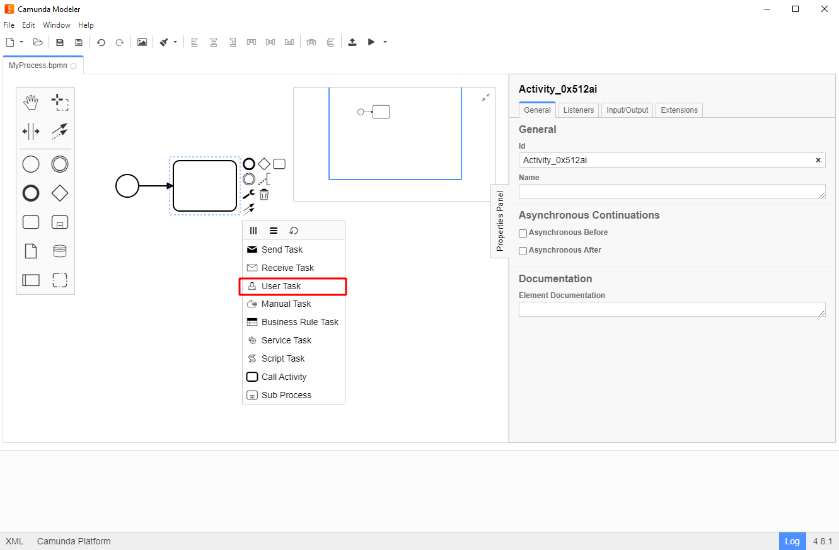Expand the run instance dropdown arrow
Screen dimensions: 839x550
tap(385, 42)
